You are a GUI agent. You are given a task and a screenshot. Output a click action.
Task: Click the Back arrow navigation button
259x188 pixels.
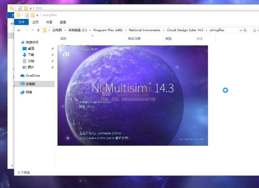(19, 31)
